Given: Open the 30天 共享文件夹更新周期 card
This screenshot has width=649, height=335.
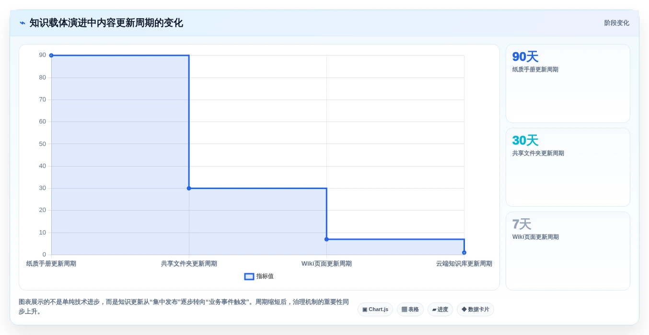Looking at the screenshot, I should [568, 167].
